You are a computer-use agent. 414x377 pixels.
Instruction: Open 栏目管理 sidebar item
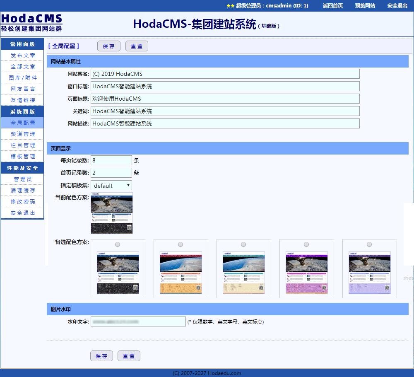(22, 145)
